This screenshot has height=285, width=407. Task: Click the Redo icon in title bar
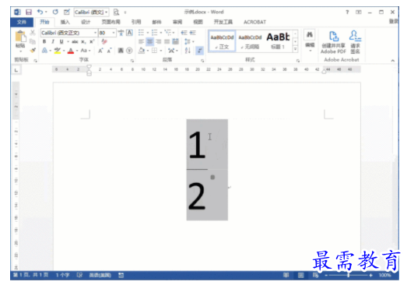[x=55, y=12]
